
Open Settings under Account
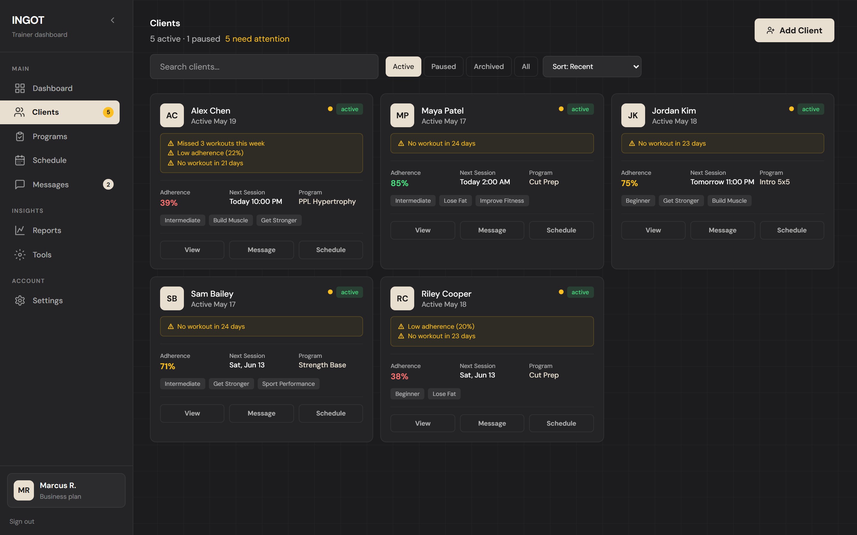60,300
